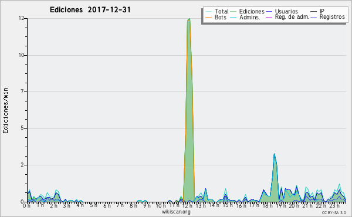Click the 'Admins.' legend entry
Image resolution: width=352 pixels, height=217 pixels.
[249, 17]
